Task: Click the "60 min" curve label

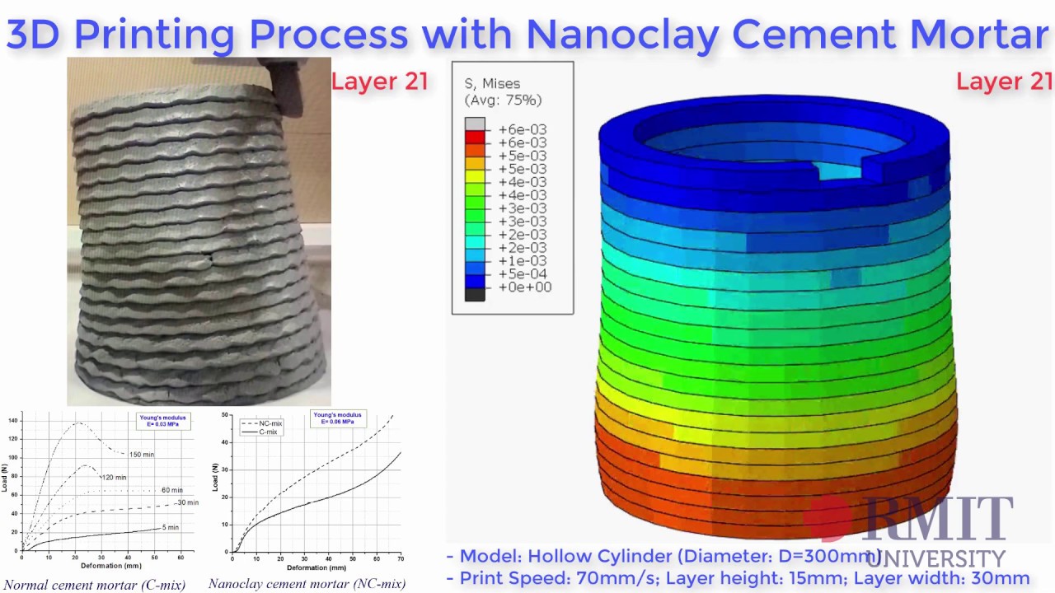Action: (x=171, y=490)
